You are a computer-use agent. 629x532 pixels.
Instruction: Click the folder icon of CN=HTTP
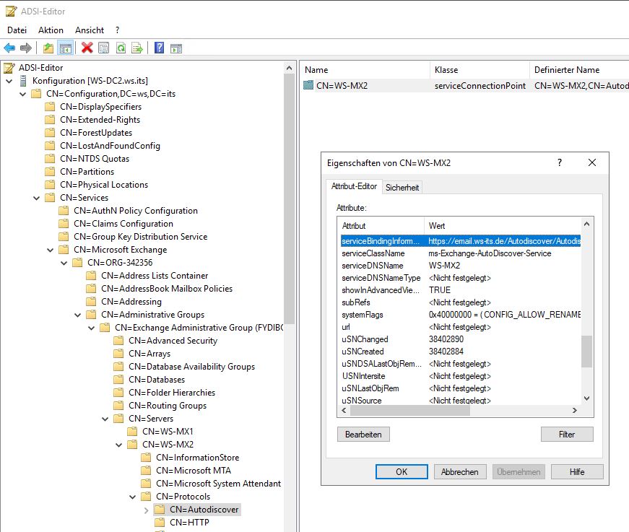pos(160,523)
